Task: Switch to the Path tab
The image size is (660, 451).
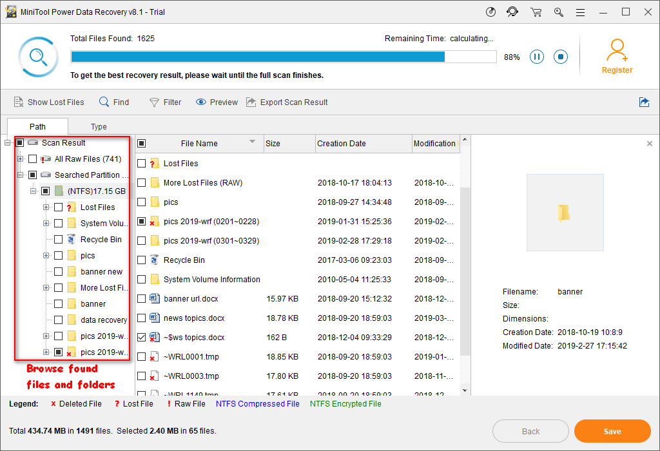Action: coord(37,126)
